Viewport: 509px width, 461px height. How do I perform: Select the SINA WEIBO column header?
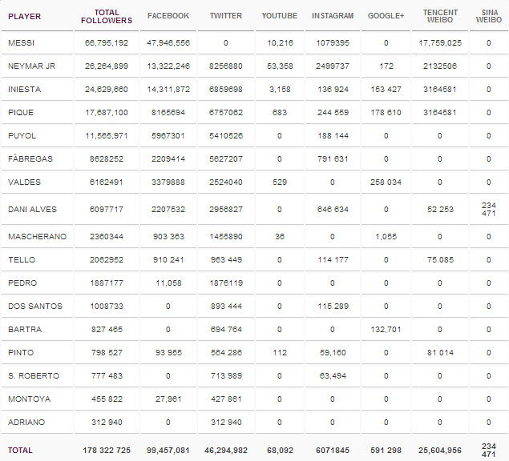pos(490,17)
